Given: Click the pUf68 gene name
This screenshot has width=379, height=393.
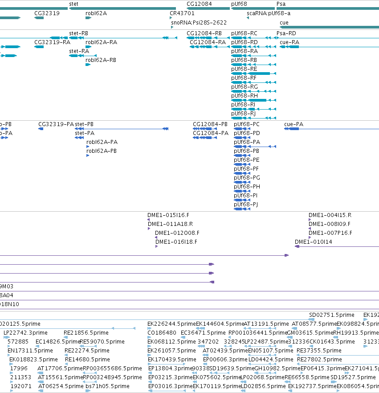Looking at the screenshot, I should [x=239, y=4].
